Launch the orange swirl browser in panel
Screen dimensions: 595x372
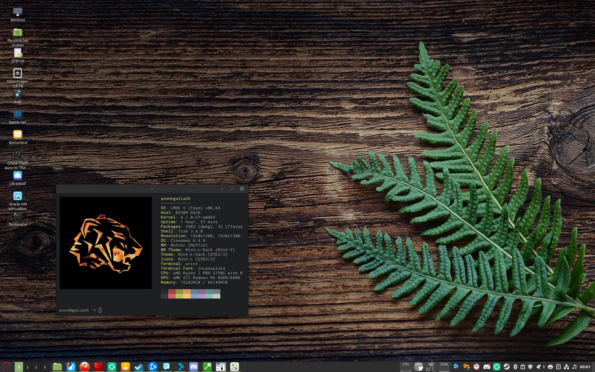84,367
